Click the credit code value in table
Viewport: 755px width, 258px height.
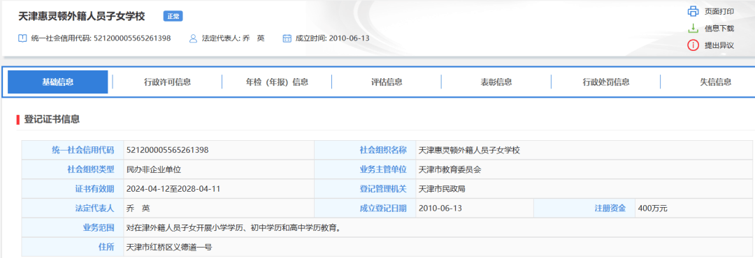click(x=167, y=150)
